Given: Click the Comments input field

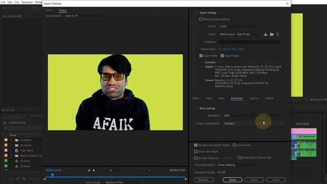Looking at the screenshot, I should 249,42.
